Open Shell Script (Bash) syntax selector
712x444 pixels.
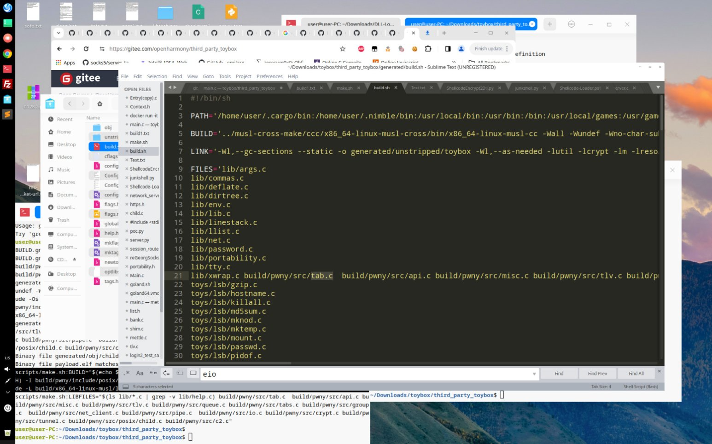[x=641, y=386]
